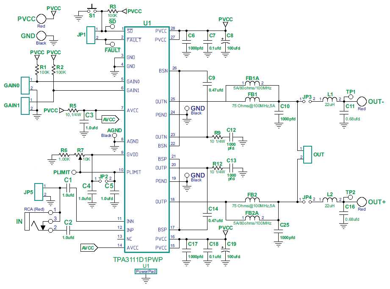Select bootstrap capacitor C14 0.47ufd
Image resolution: width=390 pixels, height=289 pixels.
point(207,214)
